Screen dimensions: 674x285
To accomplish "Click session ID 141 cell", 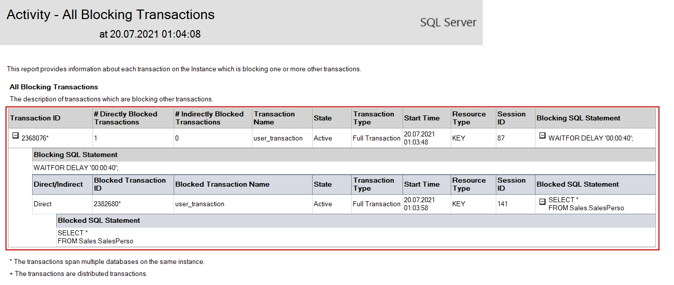I will click(502, 204).
